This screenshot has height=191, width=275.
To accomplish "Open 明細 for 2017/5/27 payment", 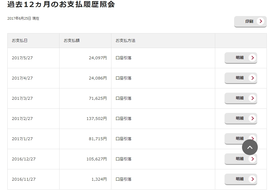I will 241,58.
